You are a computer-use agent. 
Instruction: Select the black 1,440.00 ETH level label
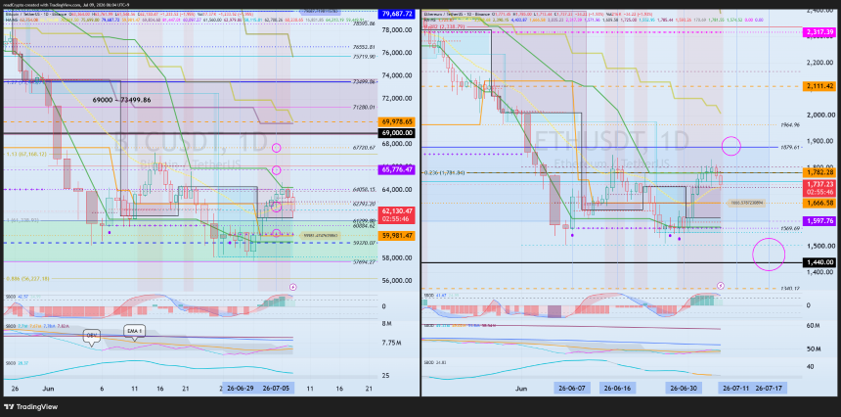tap(819, 262)
